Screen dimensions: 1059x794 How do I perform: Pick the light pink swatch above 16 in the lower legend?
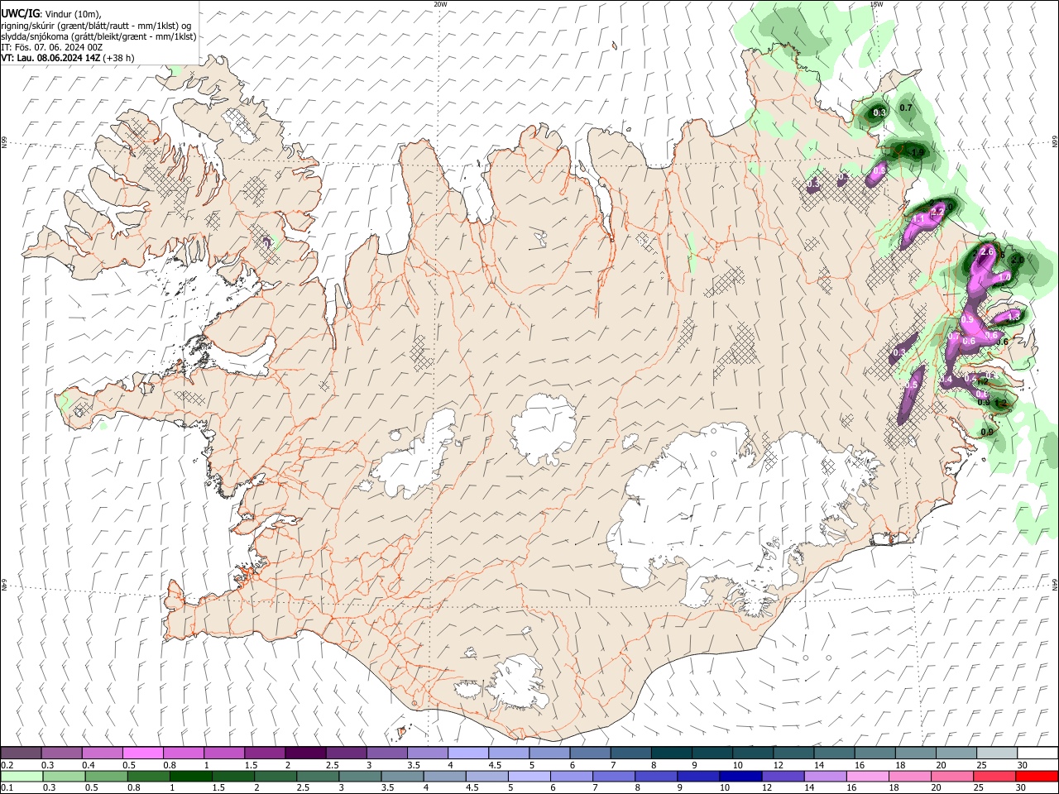867,776
